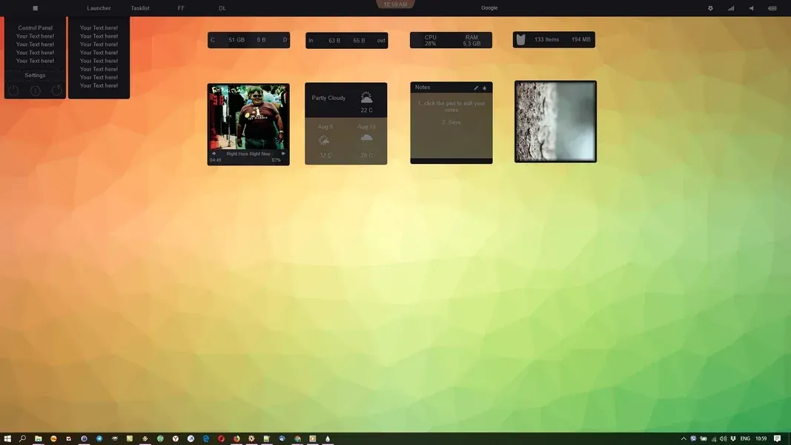The width and height of the screenshot is (791, 445).
Task: Open the Windows notification center icon
Action: tap(778, 439)
